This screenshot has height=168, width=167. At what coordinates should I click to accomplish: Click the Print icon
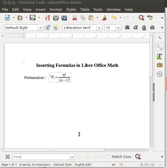coord(56,18)
